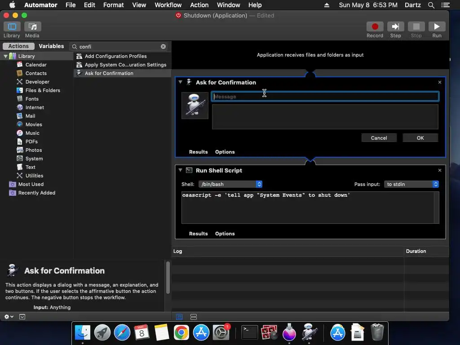Open the gear action menu at bottom left
Screen dimensions: 460x345
click(x=9, y=317)
